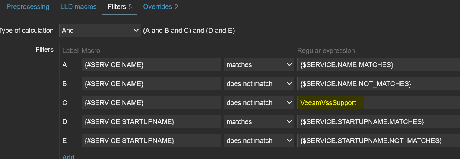
Task: Expand the operator dropdown for filter D
Action: pos(258,122)
